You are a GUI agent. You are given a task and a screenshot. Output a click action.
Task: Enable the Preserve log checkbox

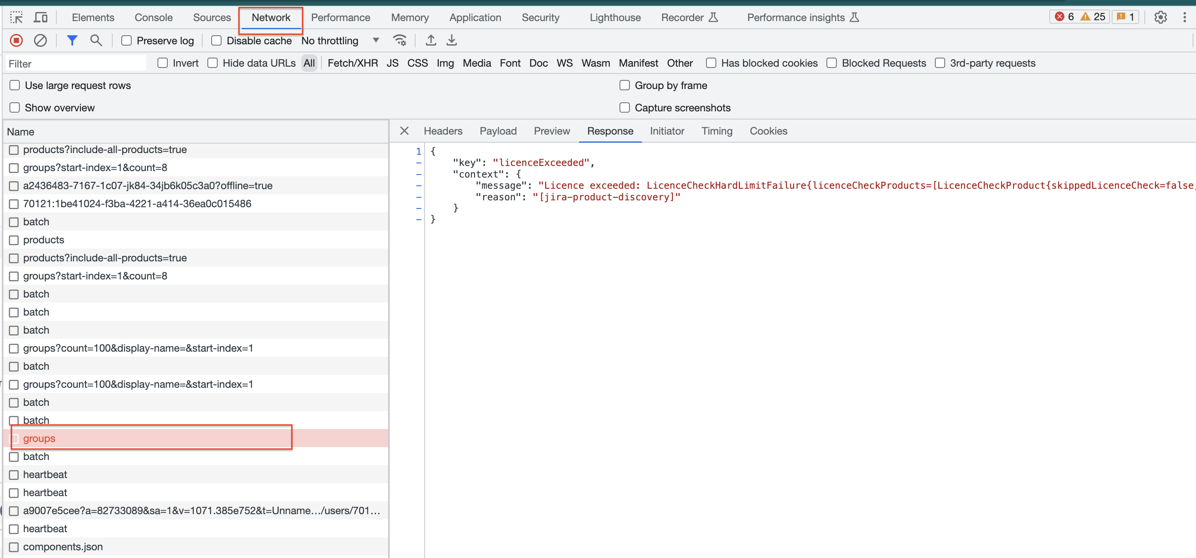[127, 41]
